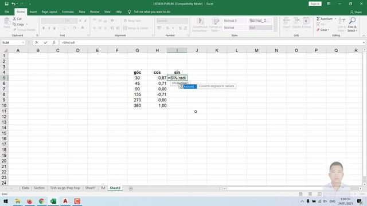
Task: Toggle Underline formatting
Action: [x=54, y=28]
